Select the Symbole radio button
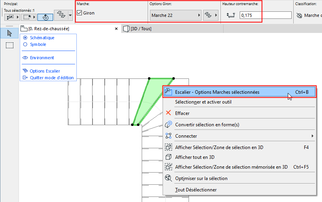 tap(25, 44)
